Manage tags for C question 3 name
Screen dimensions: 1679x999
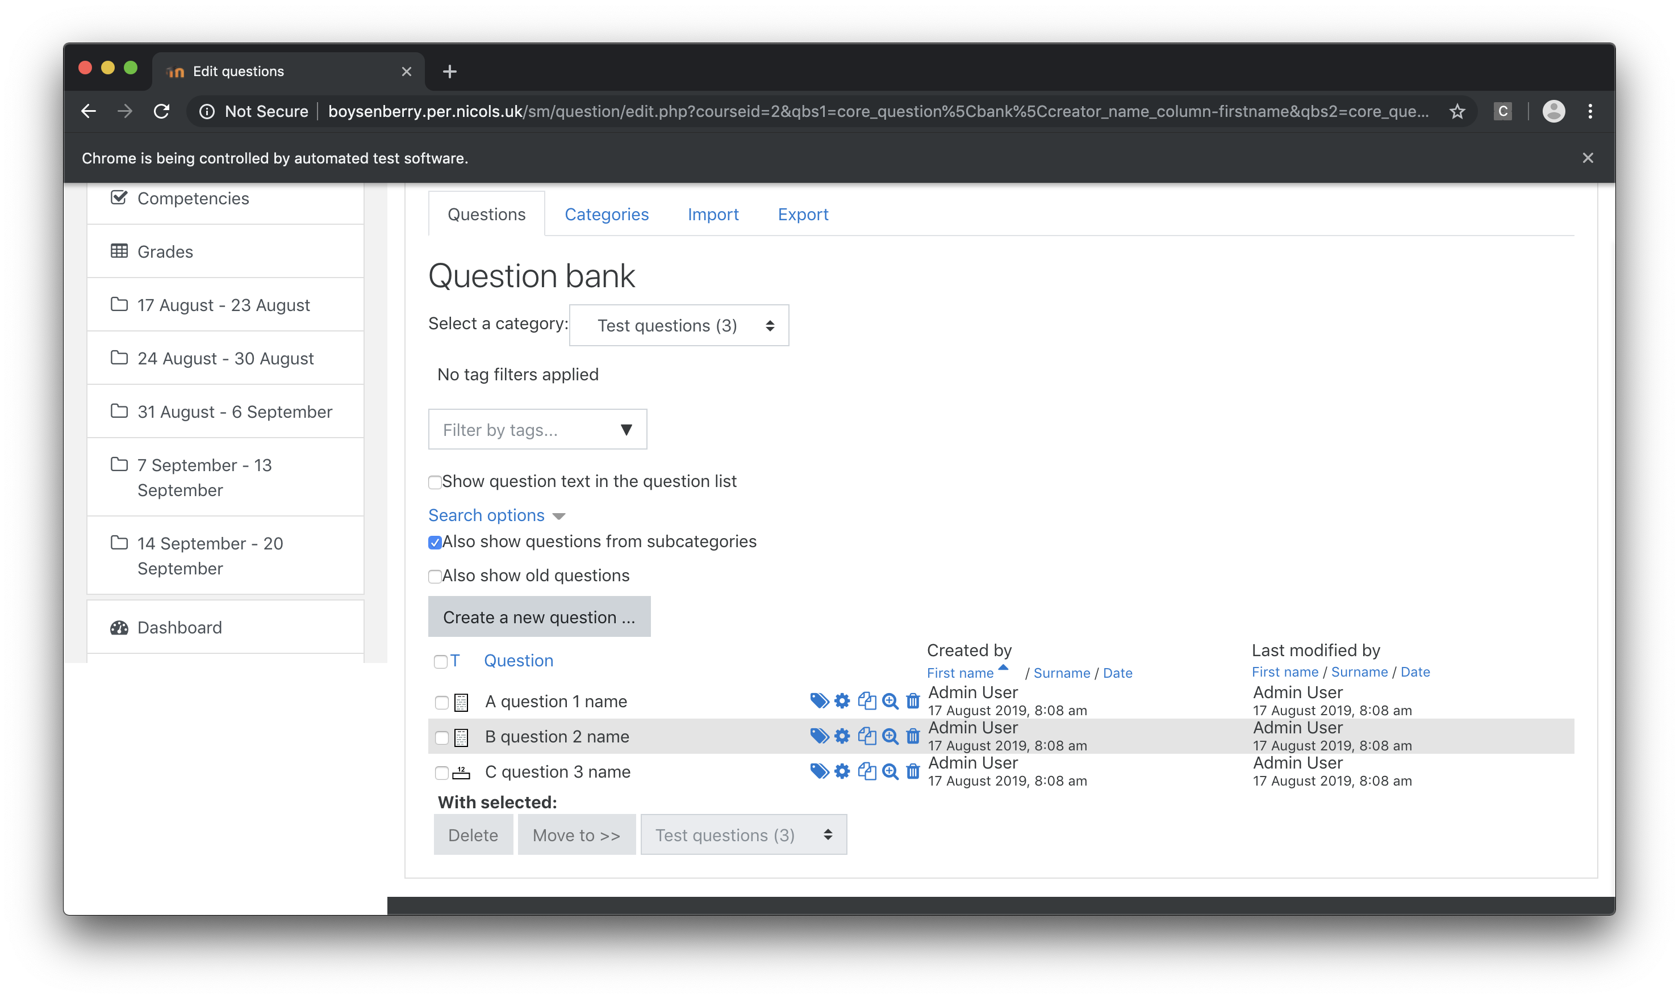(818, 771)
